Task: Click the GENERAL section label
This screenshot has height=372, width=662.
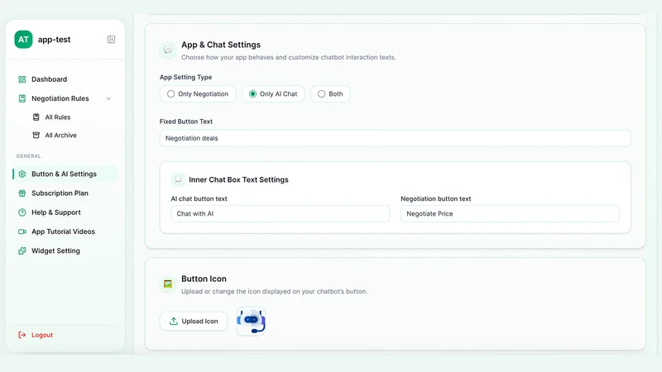Action: click(x=29, y=156)
